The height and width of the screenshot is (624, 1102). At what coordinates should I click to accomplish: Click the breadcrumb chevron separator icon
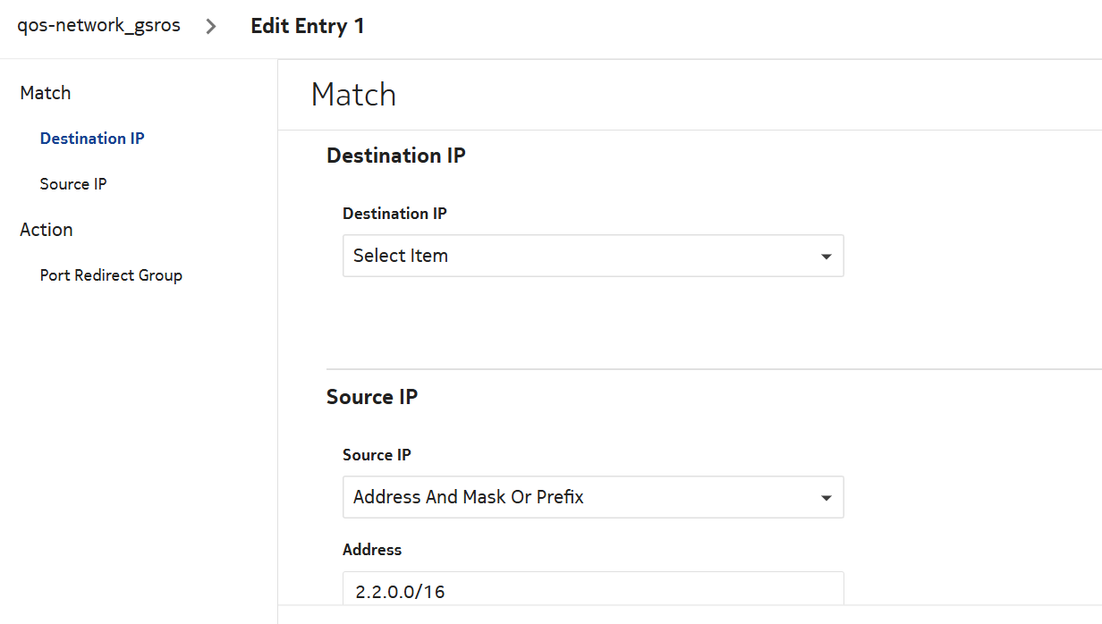[x=211, y=27]
